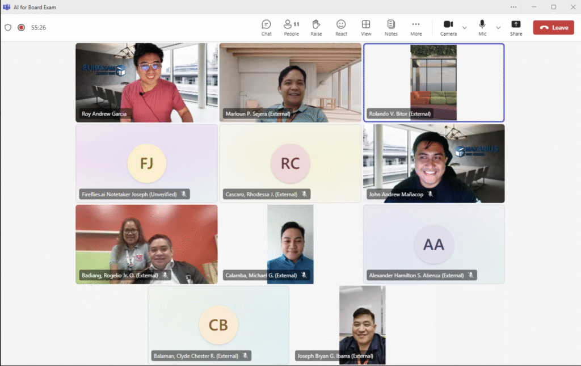The height and width of the screenshot is (366, 581).
Task: Open the More actions menu
Action: [416, 27]
